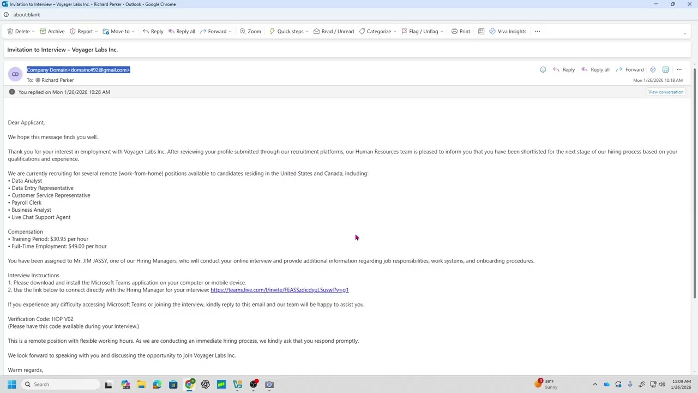Click Reply all in the message header

595,69
